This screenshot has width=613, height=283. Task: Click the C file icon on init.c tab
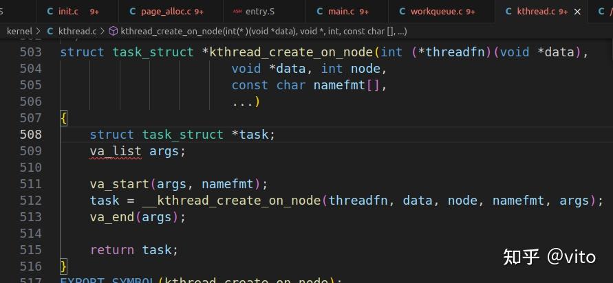(50, 12)
